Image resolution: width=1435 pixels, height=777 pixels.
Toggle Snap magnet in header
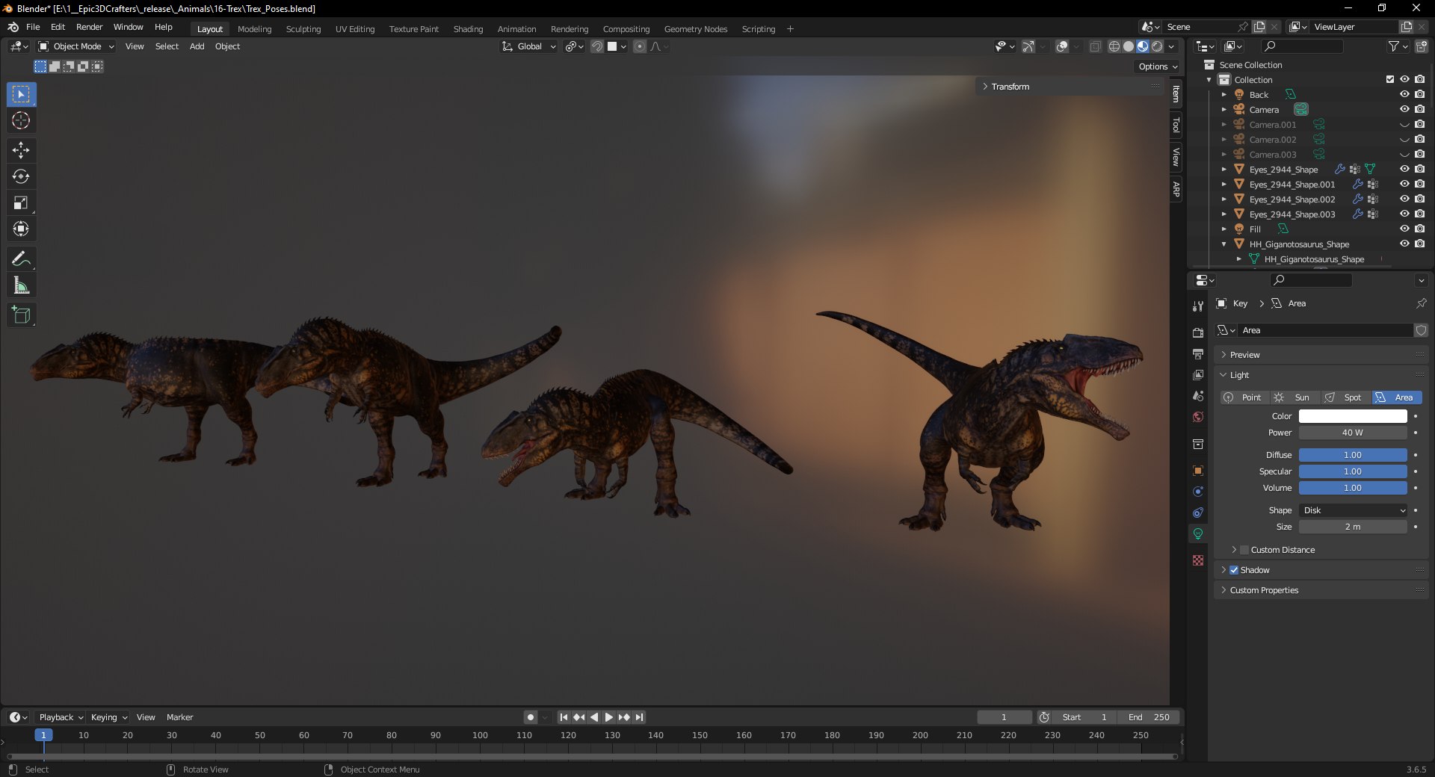point(597,46)
